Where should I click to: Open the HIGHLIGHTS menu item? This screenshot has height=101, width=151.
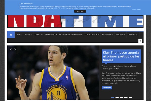click(51, 35)
